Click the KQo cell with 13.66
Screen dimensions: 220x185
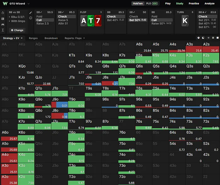tap(26, 69)
